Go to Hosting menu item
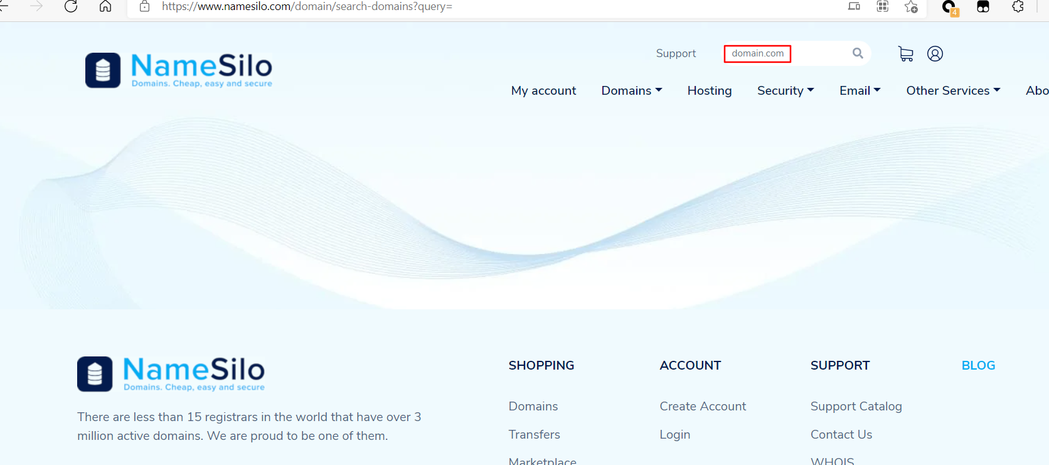Image resolution: width=1049 pixels, height=465 pixels. [709, 90]
